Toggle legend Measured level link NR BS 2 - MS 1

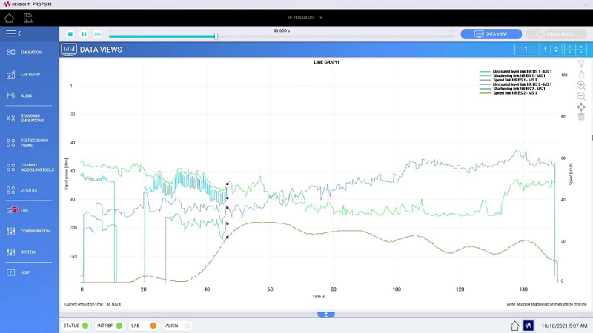pos(516,84)
